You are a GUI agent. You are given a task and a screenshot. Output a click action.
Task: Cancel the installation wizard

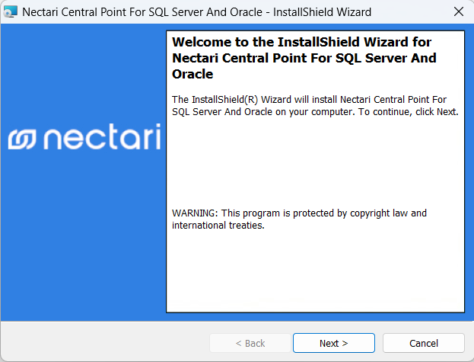pos(423,343)
